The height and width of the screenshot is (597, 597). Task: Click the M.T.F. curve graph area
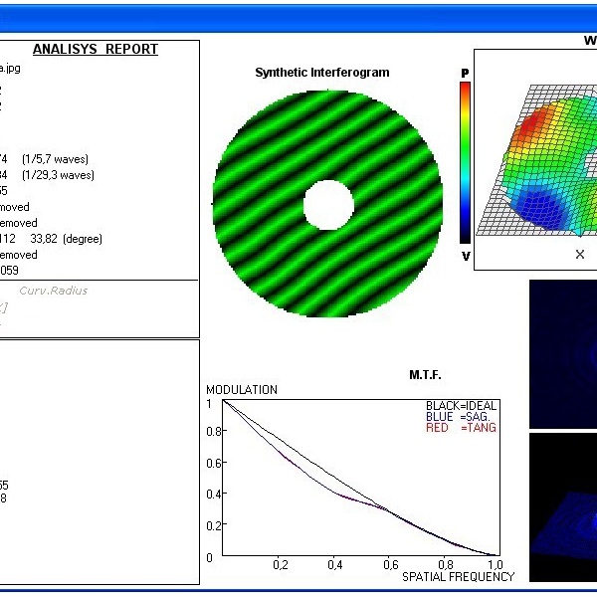358,478
